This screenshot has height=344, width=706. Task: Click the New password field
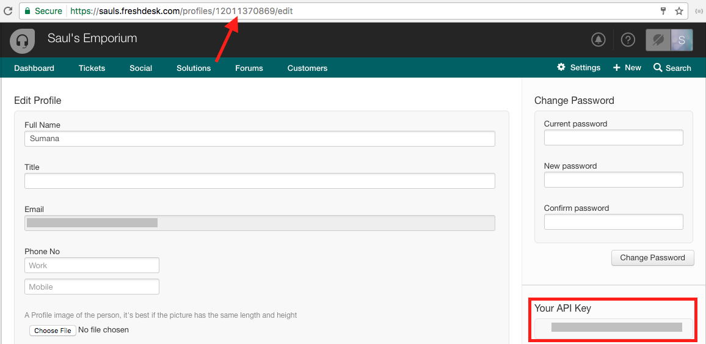click(614, 180)
